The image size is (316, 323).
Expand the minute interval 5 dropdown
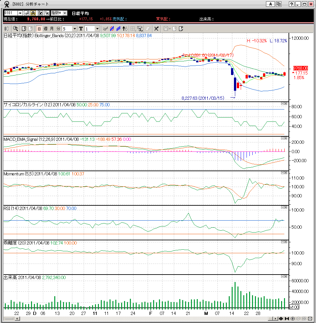(x=75, y=28)
